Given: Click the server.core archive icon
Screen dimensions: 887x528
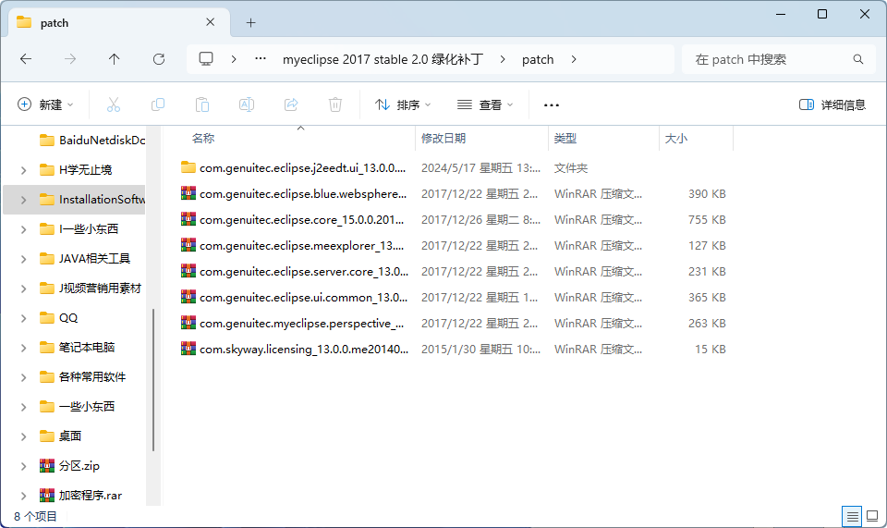Looking at the screenshot, I should pos(188,271).
